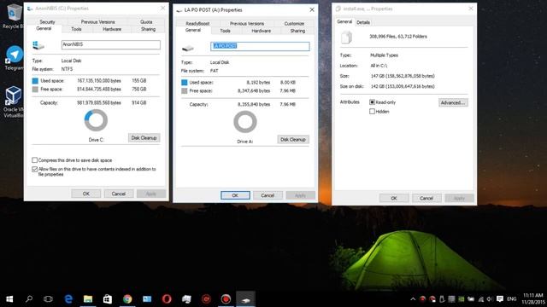Screen dimensions: 547x307
Task: Open the Advanced... attributes dialog
Action: (x=453, y=102)
